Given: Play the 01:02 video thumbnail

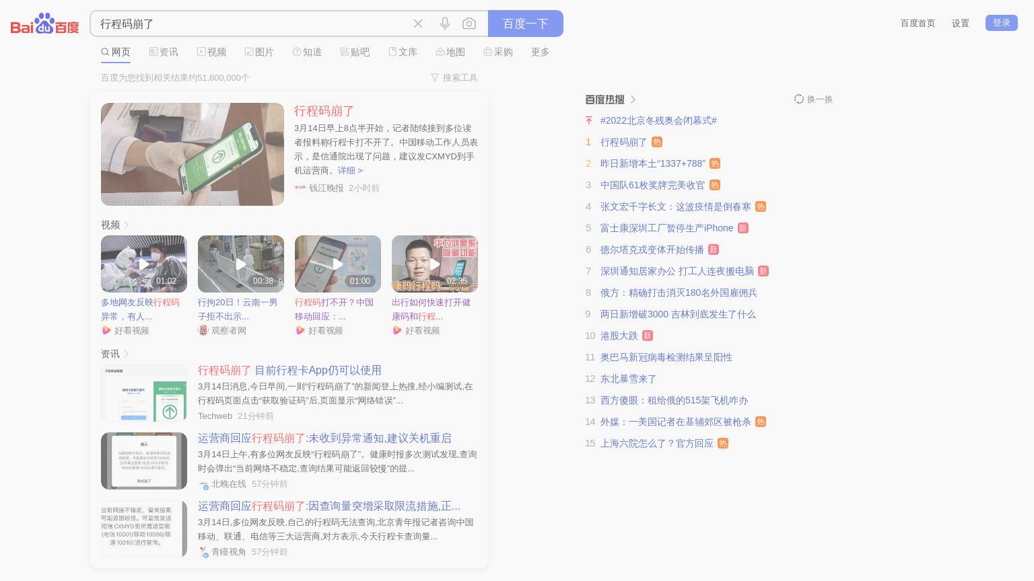Looking at the screenshot, I should [x=144, y=264].
